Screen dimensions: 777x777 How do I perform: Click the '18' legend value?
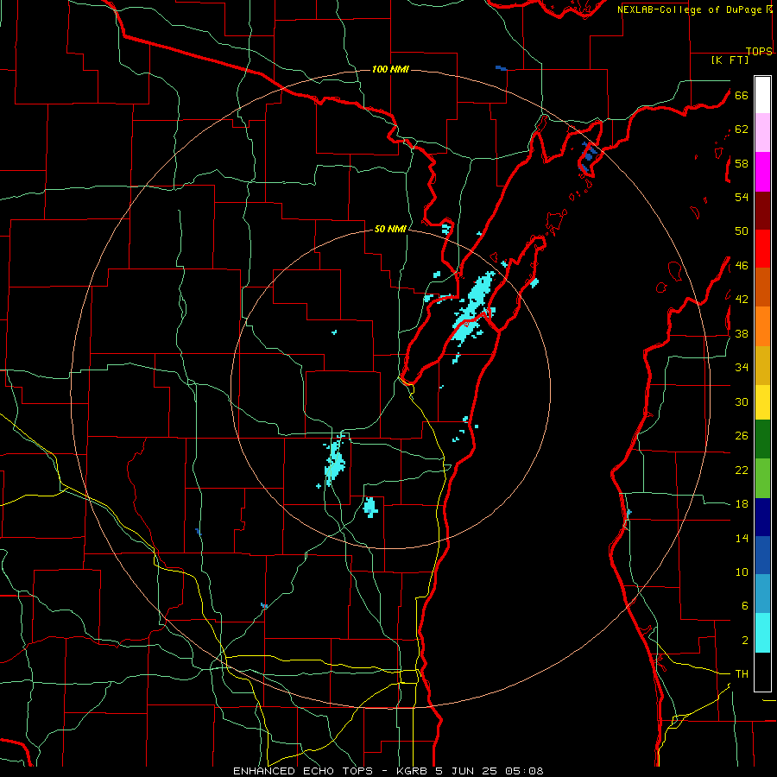[x=742, y=504]
